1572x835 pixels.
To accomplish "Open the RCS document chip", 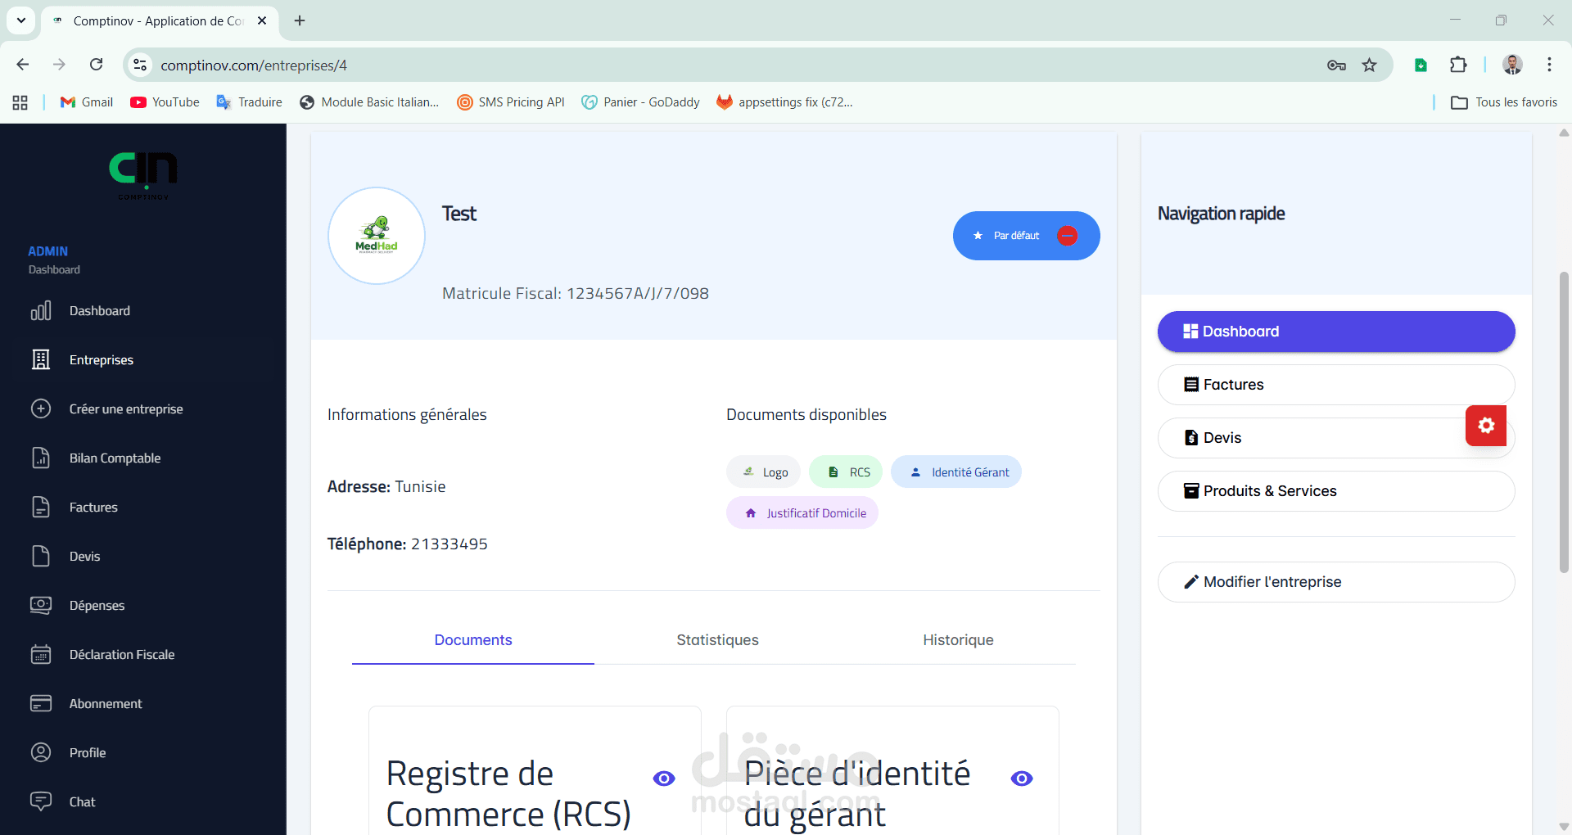I will click(846, 472).
